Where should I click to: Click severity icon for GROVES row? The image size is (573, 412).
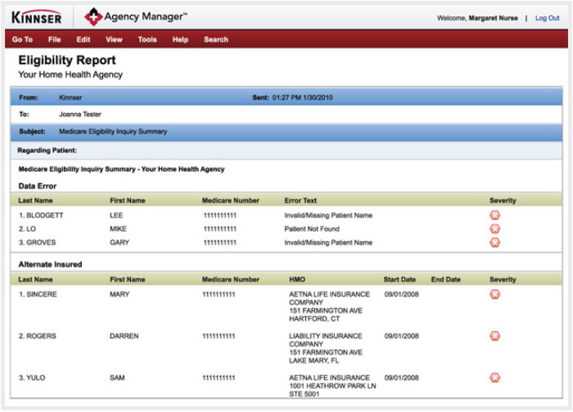tap(494, 242)
